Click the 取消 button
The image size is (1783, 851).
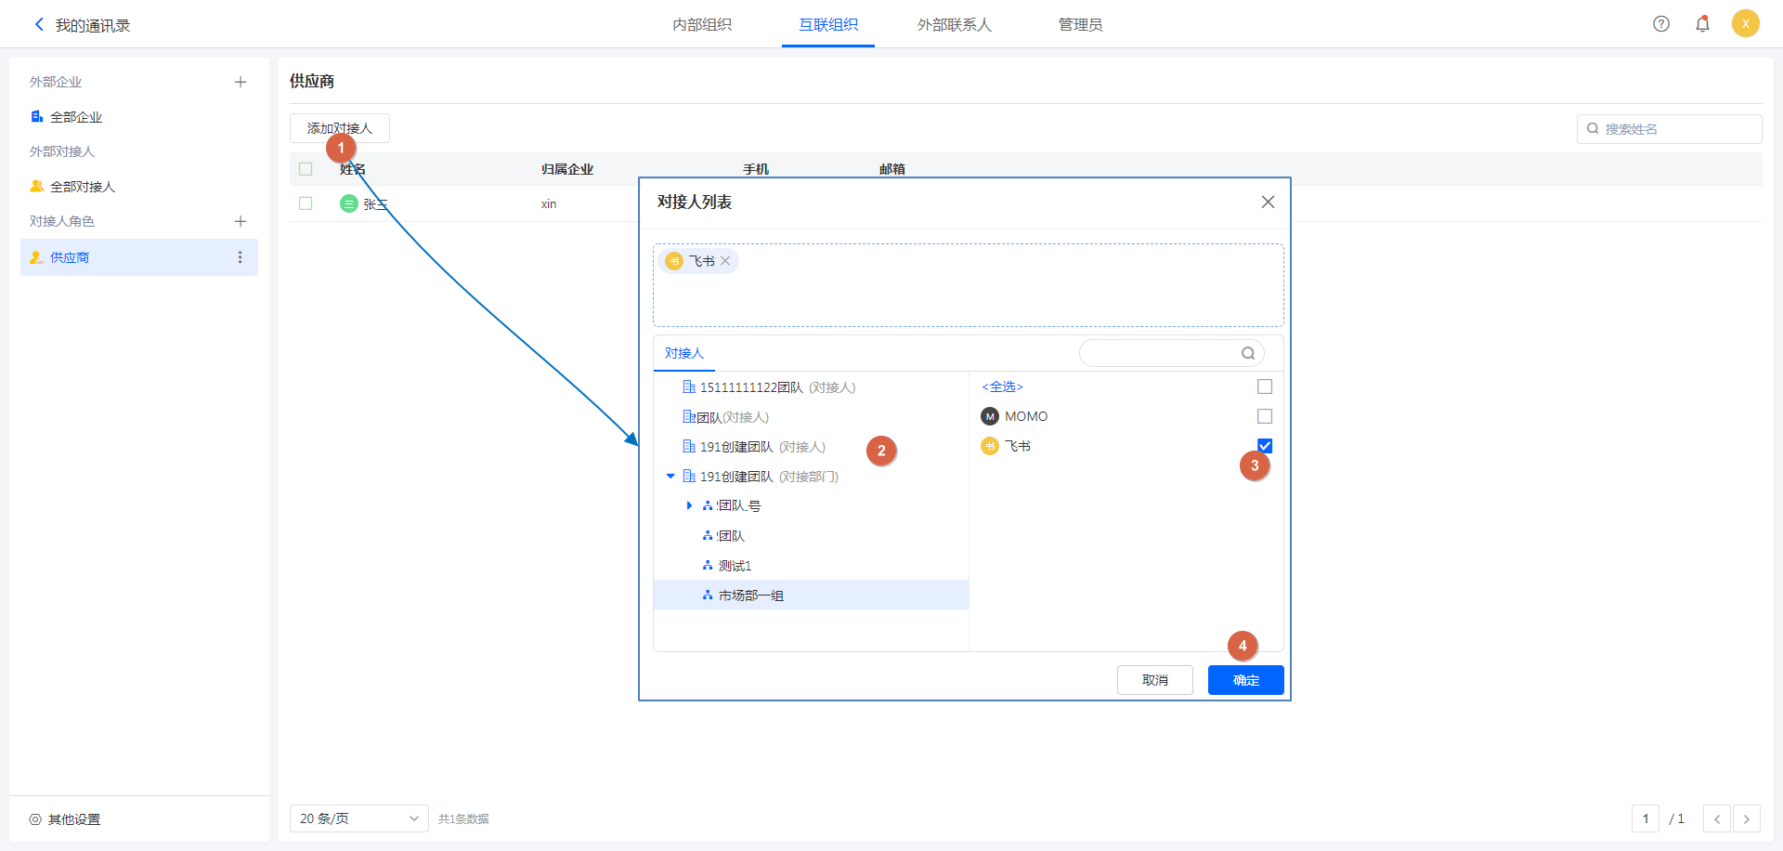coord(1154,680)
